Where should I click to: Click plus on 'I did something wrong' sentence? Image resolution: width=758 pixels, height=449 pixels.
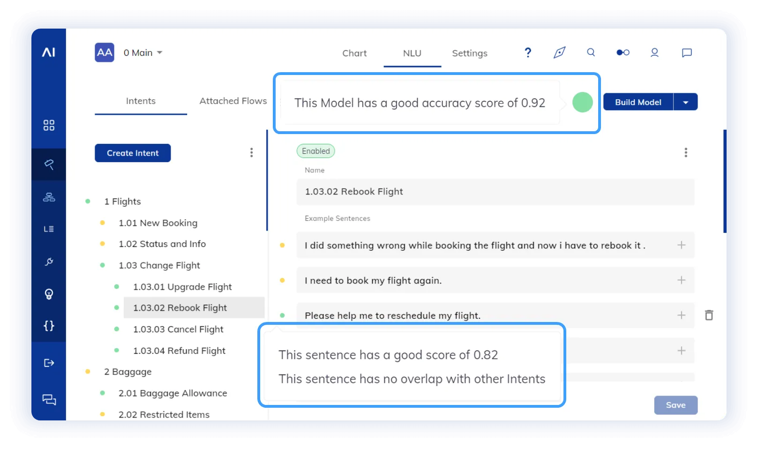click(682, 245)
